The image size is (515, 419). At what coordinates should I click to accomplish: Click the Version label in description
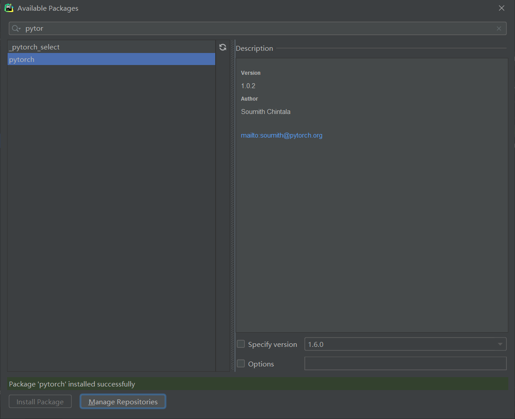pyautogui.click(x=251, y=73)
